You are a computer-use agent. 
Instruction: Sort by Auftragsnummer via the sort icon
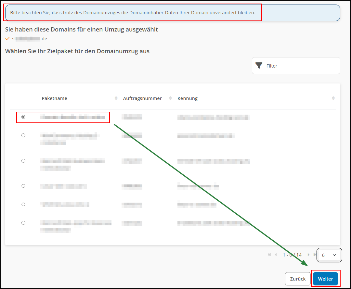pos(170,98)
